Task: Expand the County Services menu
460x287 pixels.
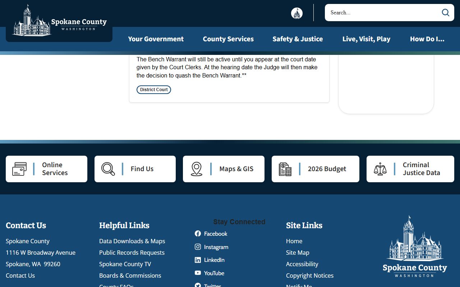Action: (x=228, y=39)
